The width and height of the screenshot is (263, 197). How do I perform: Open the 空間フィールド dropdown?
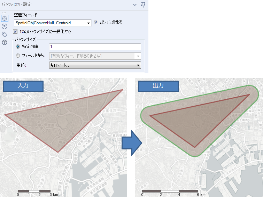click(53, 23)
